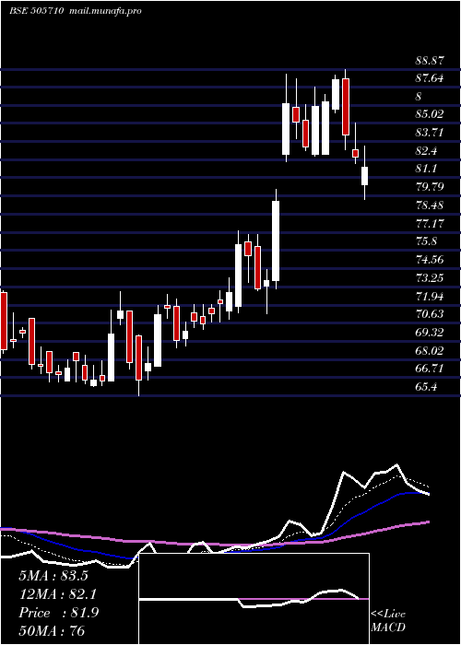Screen dimensions: 461x645
Task: Click the 87.64 price level label
Action: pyautogui.click(x=430, y=78)
